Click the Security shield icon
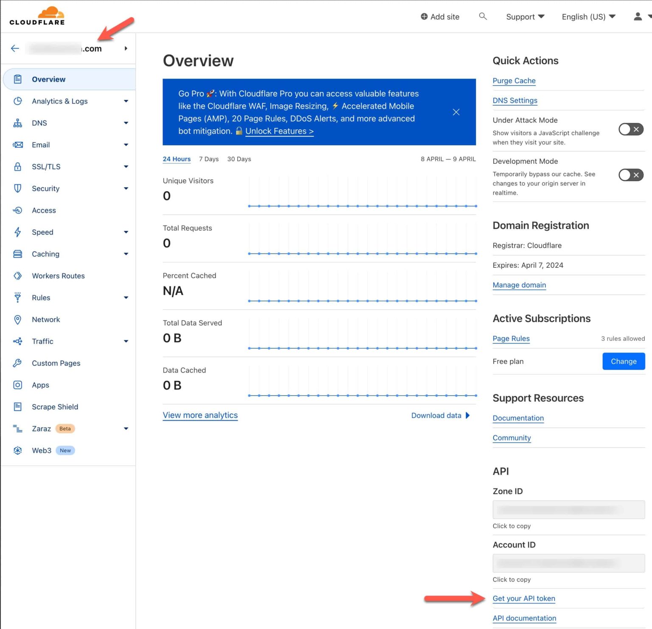This screenshot has width=652, height=629. pyautogui.click(x=17, y=188)
